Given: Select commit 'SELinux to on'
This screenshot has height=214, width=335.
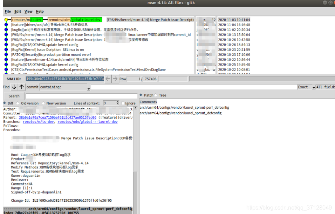Looking at the screenshot, I should pos(47,49).
